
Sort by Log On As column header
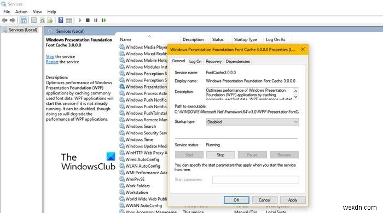tap(275, 39)
